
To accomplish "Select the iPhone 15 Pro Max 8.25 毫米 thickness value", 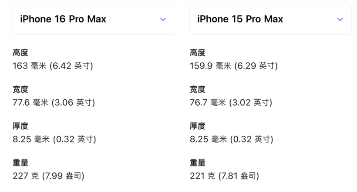I will tap(232, 139).
